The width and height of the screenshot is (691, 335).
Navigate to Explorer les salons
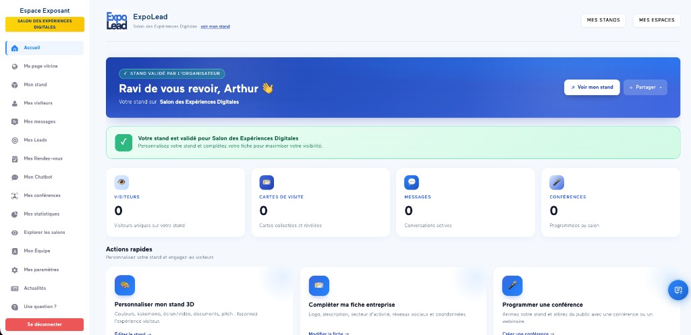[45, 233]
